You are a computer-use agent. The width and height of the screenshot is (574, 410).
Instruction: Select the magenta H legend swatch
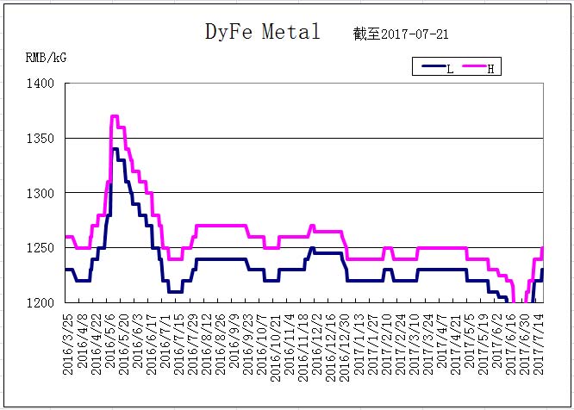pos(474,66)
